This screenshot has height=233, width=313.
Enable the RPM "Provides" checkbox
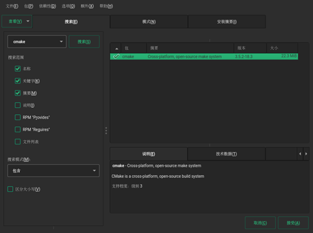[x=17, y=117]
